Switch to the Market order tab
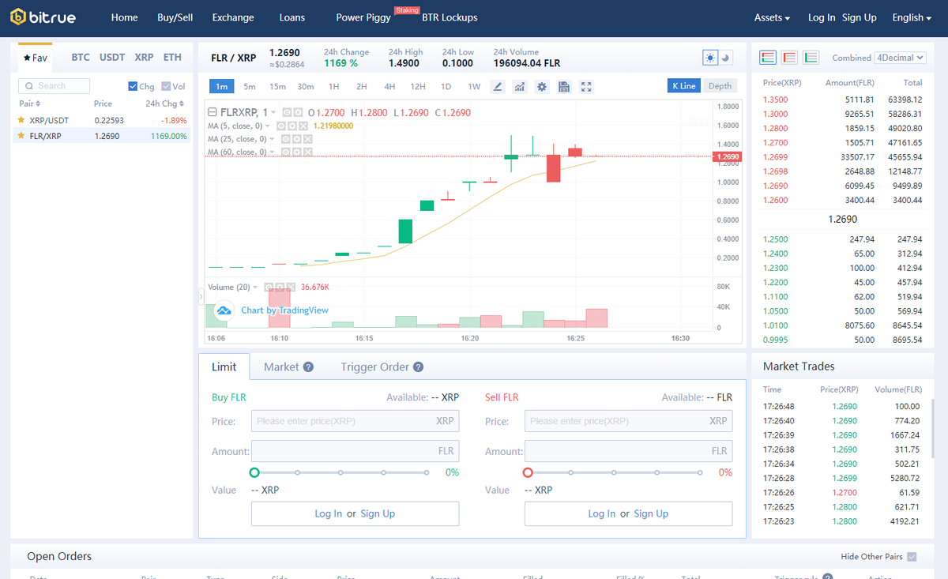948x579 pixels. coord(281,367)
